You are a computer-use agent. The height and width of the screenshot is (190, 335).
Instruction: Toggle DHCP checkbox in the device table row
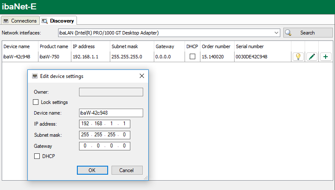(193, 57)
